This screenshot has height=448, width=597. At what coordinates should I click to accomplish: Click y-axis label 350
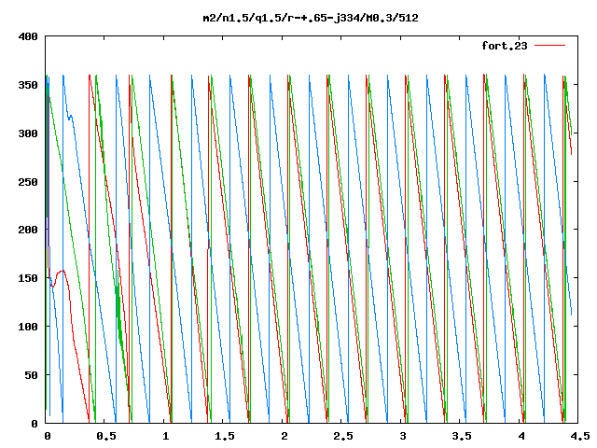(28, 85)
